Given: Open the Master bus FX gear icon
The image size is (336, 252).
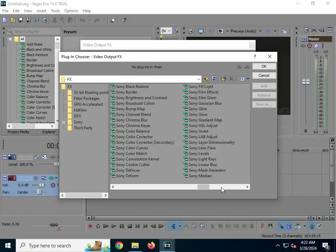Looking at the screenshot, I should tap(309, 46).
